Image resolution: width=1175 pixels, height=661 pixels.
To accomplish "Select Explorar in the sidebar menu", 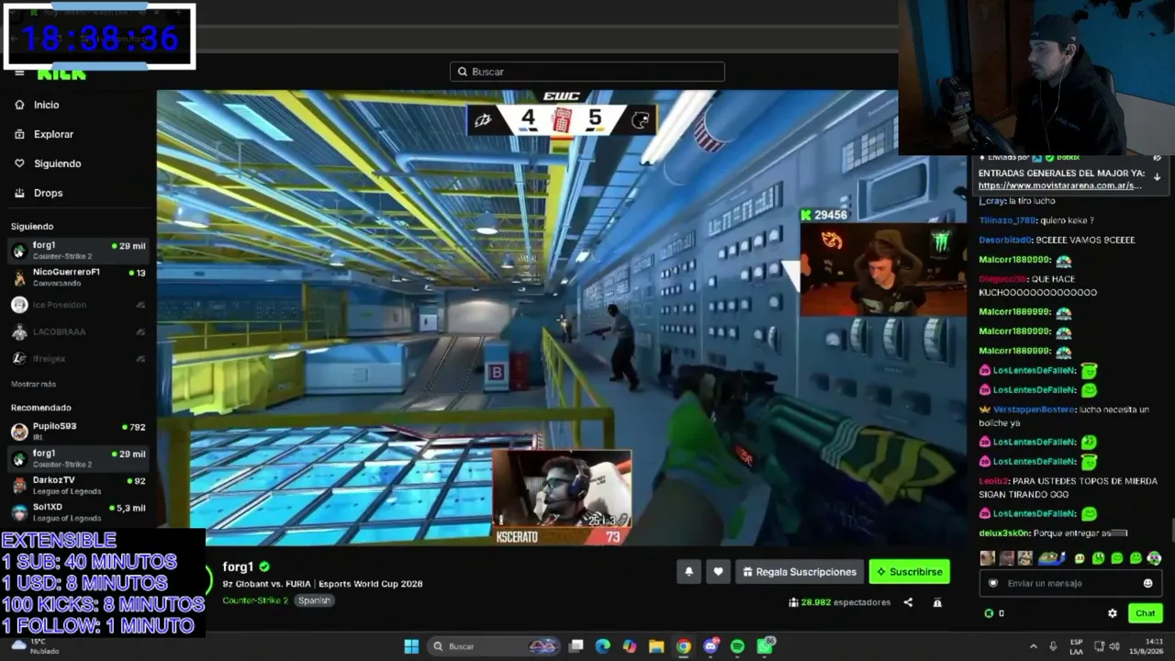I will (x=53, y=134).
